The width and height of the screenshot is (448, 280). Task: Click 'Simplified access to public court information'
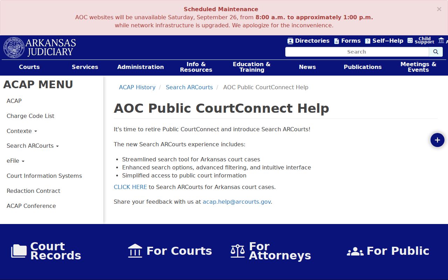[x=184, y=175]
